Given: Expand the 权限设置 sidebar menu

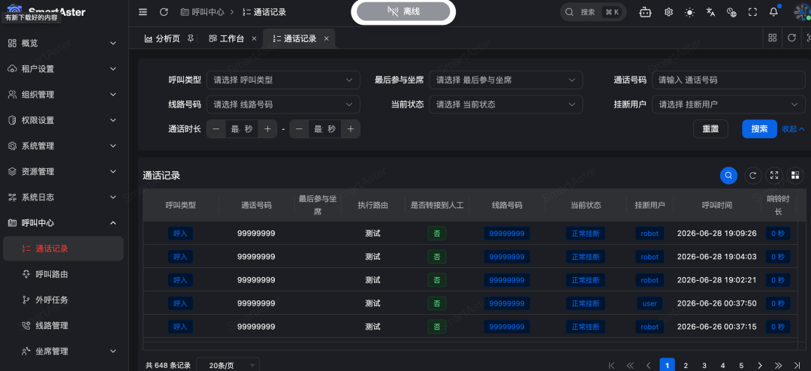Looking at the screenshot, I should coord(63,120).
